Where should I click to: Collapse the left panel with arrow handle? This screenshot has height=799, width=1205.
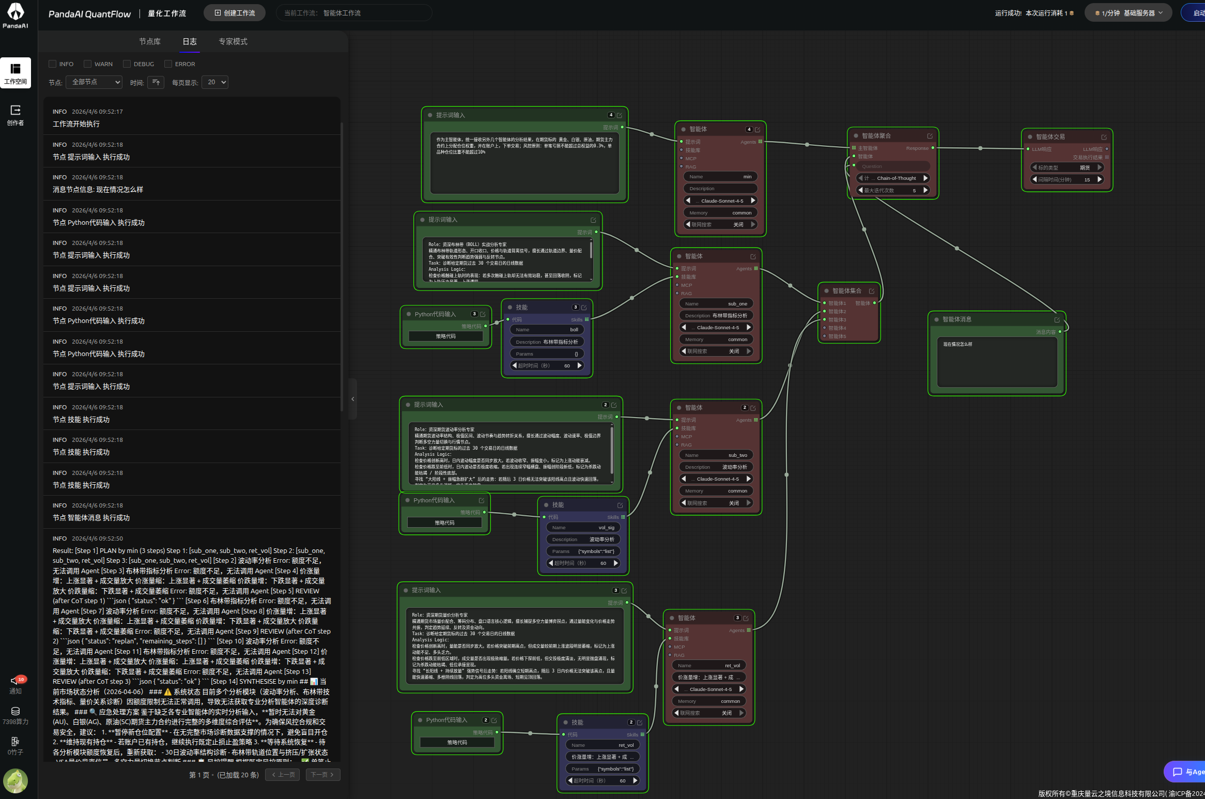point(353,399)
